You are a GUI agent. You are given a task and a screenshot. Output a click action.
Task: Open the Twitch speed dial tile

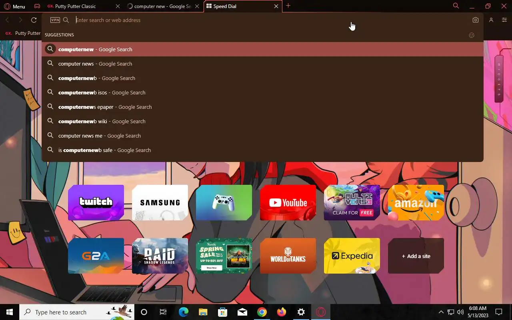96,202
